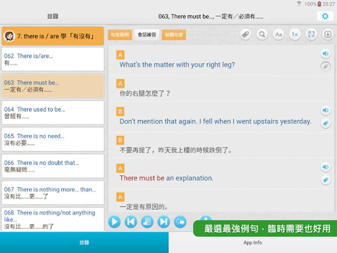
Task: Play audio for "What's the matter" sentence
Action: 325,53
